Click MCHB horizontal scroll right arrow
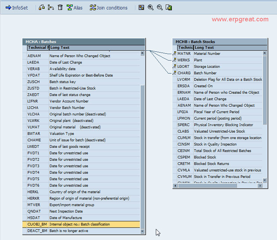The height and width of the screenshot is (240, 277). click(x=260, y=186)
